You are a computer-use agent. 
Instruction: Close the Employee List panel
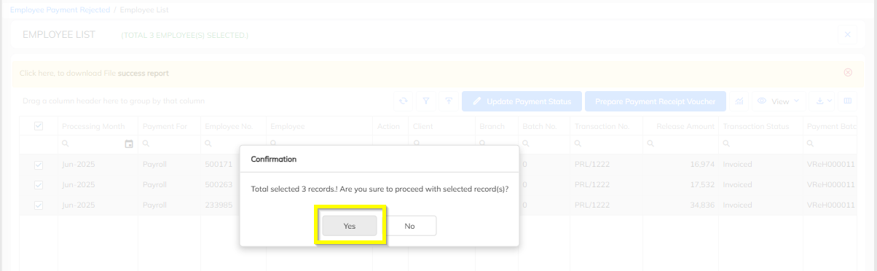[847, 34]
